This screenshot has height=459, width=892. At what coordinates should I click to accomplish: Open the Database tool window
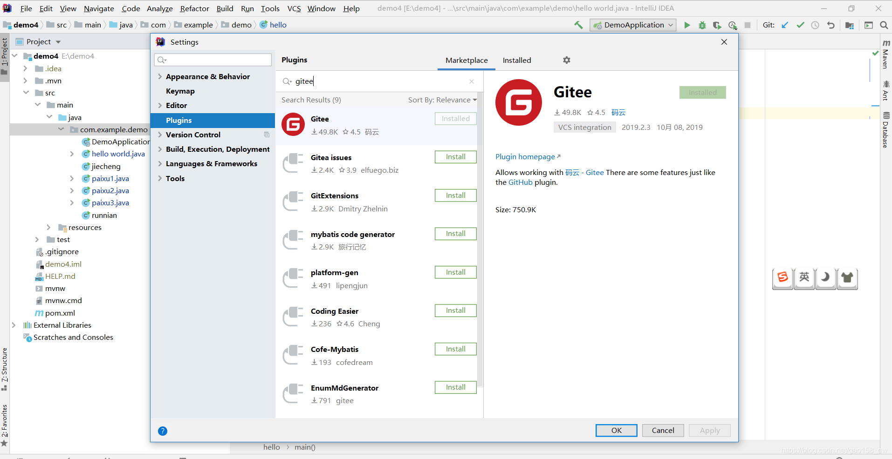(885, 130)
